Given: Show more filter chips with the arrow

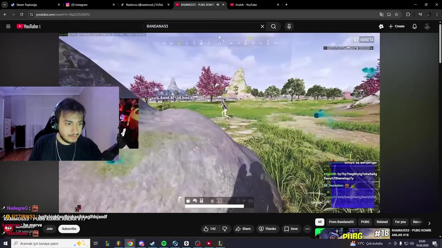Looking at the screenshot, I should [x=429, y=223].
